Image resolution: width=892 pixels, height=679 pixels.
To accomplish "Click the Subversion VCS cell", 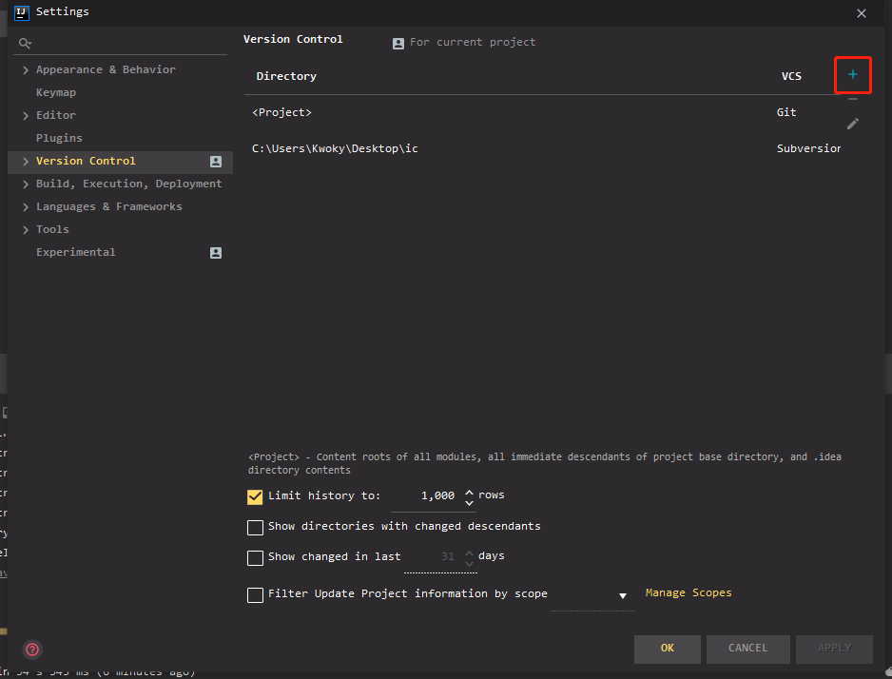I will (x=808, y=148).
